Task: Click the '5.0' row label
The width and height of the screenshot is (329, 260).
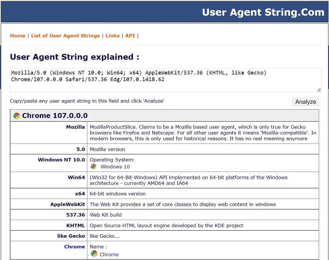Action: click(x=80, y=149)
